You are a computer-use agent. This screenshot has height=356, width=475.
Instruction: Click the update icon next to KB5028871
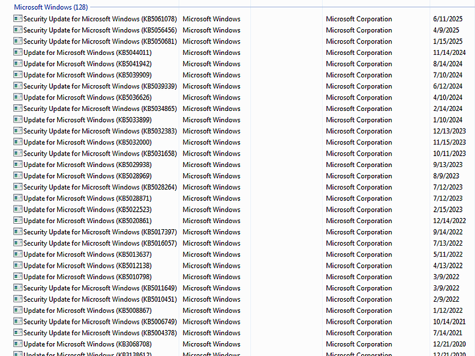(x=18, y=198)
